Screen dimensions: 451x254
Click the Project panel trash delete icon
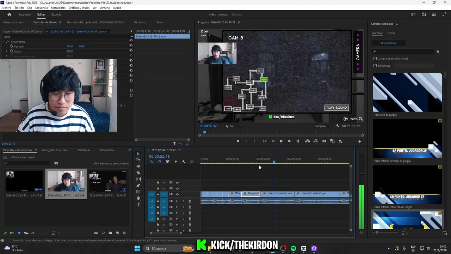click(x=124, y=233)
